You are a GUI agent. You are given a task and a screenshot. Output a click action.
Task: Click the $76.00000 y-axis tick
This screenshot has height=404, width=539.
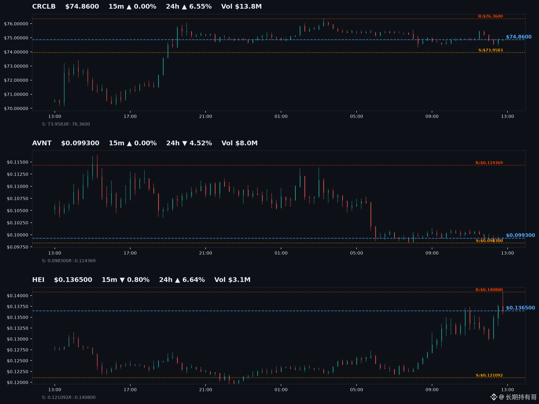(16, 24)
